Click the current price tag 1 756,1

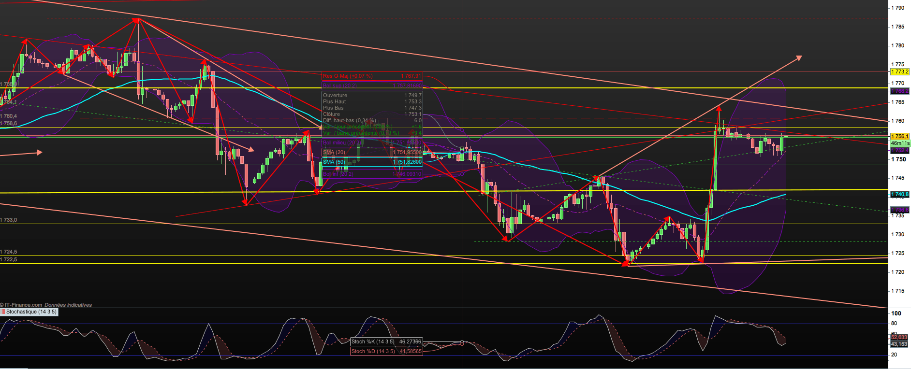(x=900, y=137)
